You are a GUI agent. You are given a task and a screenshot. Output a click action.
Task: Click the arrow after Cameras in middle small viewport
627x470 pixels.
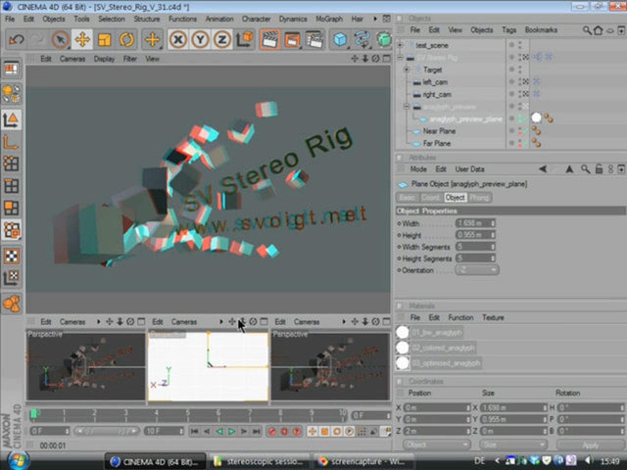coord(221,322)
